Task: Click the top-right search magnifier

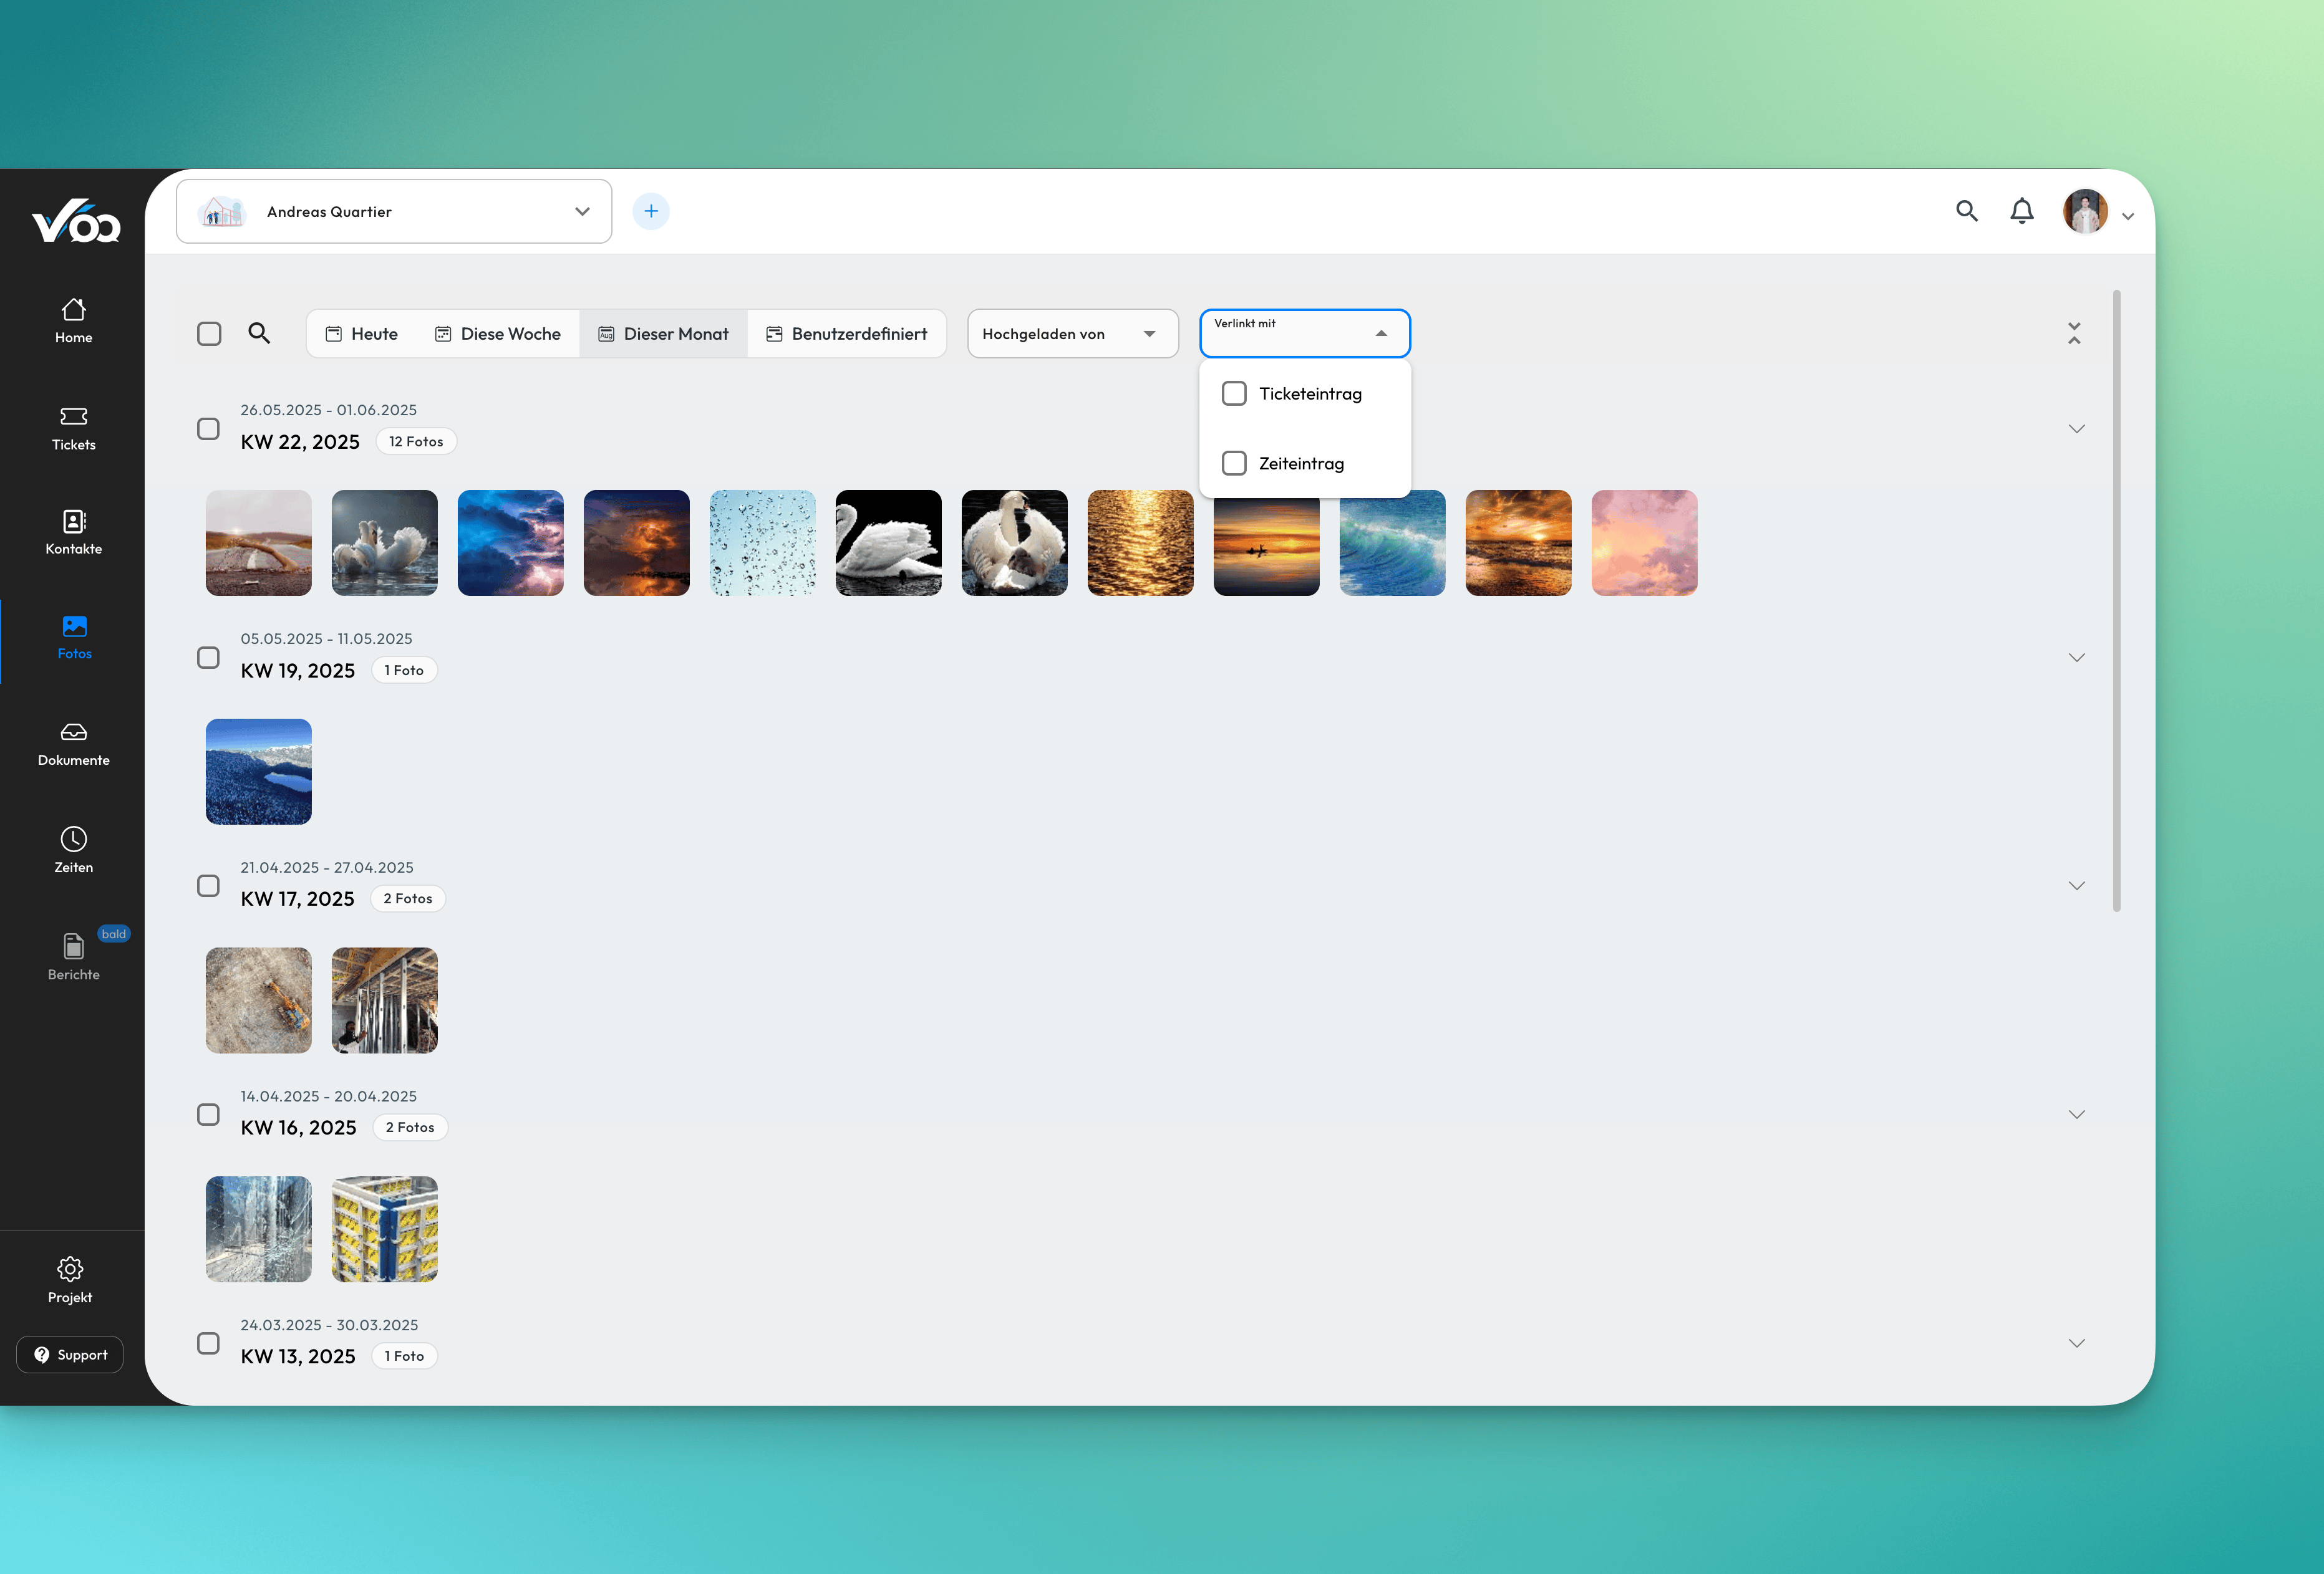Action: pyautogui.click(x=1966, y=211)
